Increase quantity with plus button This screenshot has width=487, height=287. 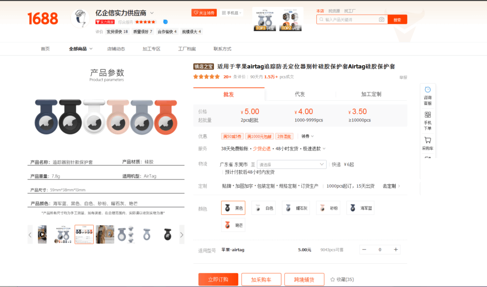click(396, 249)
